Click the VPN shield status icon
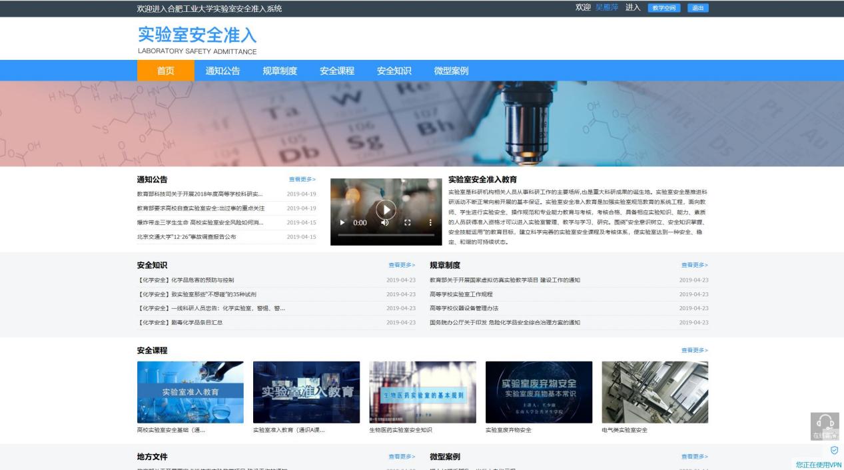This screenshot has width=844, height=470. (x=834, y=451)
